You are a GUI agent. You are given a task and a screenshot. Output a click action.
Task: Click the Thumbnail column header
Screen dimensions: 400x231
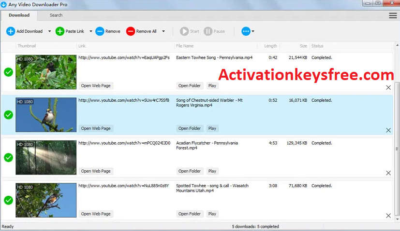tap(27, 46)
